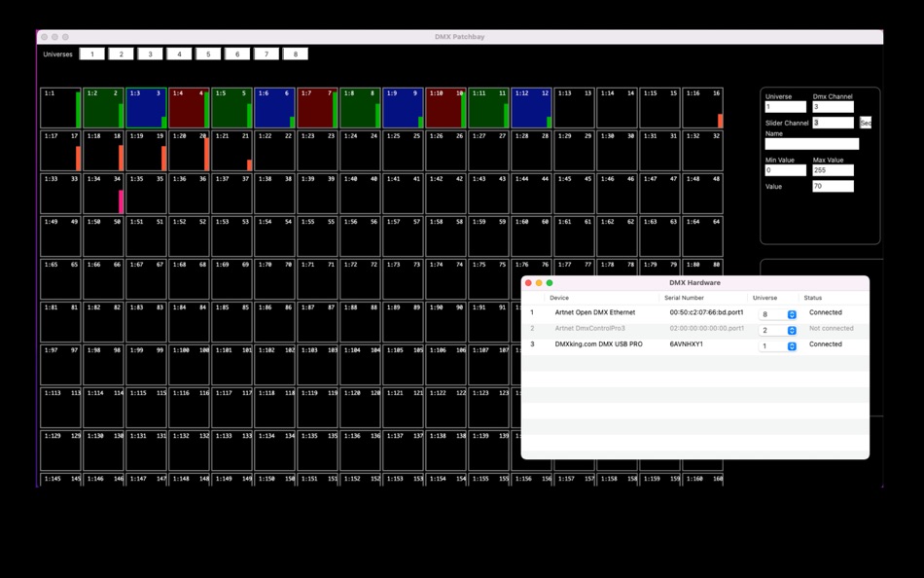Select channel cell 1:70

click(274, 279)
